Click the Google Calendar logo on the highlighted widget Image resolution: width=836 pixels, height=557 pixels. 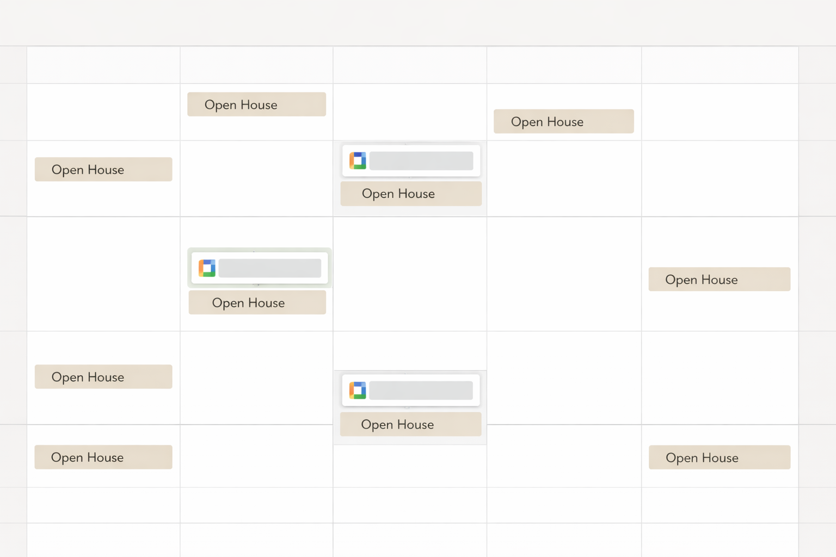(x=207, y=268)
